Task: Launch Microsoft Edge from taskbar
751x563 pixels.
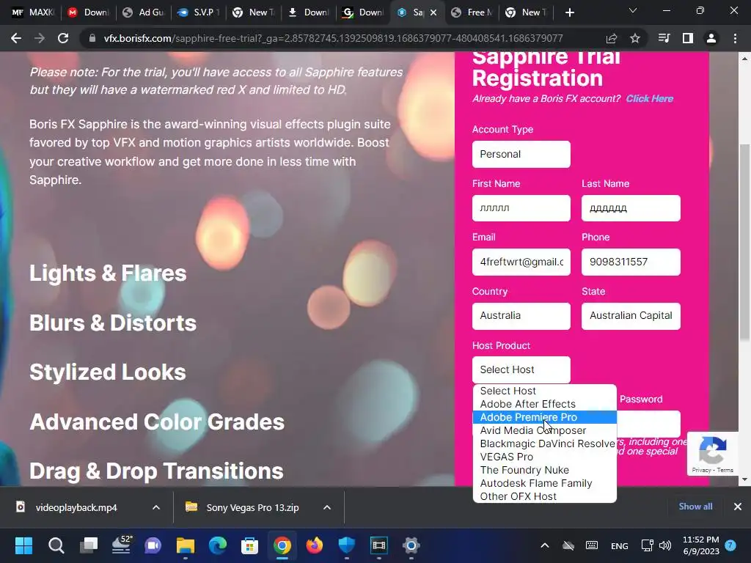Action: [x=218, y=545]
